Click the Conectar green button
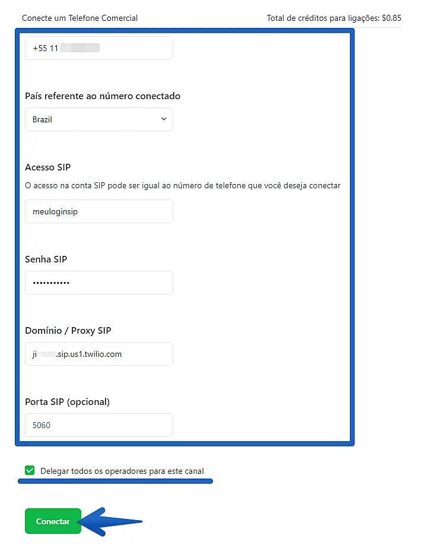Viewport: 427px width, 551px height. (53, 521)
